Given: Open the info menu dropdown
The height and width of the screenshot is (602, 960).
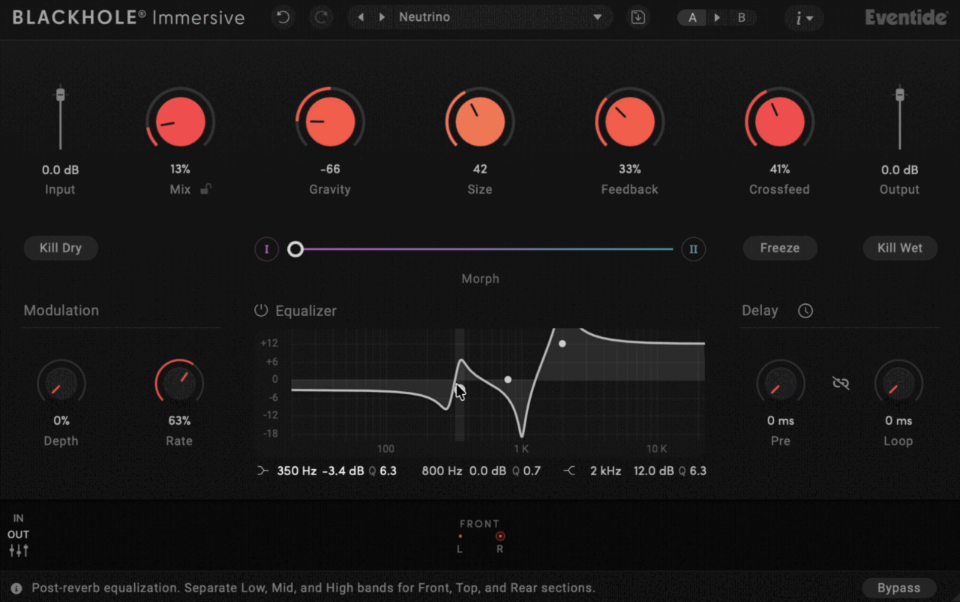Looking at the screenshot, I should tap(804, 18).
